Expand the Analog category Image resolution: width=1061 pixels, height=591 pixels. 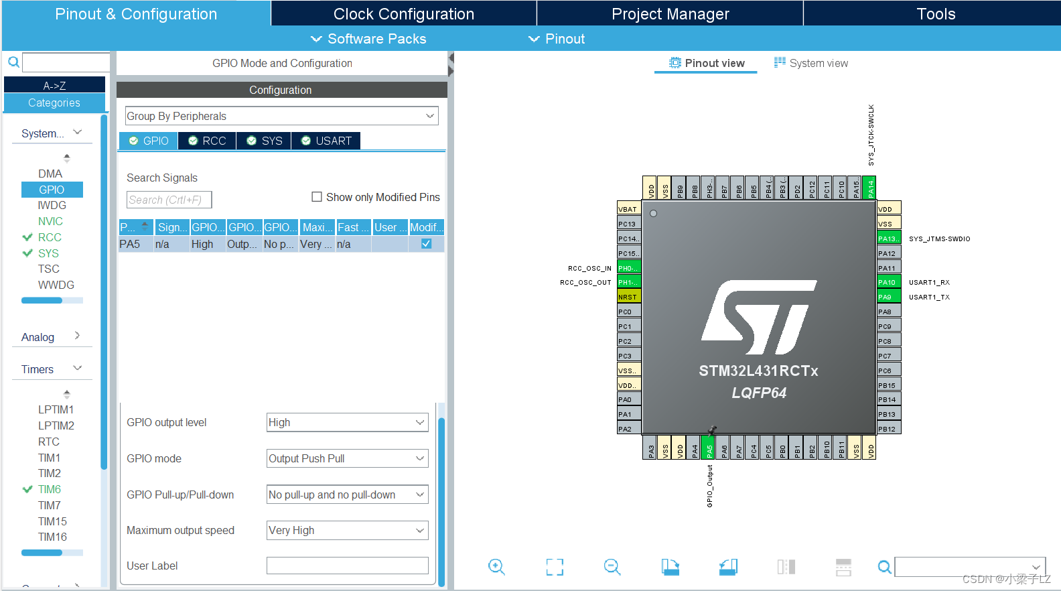(x=78, y=336)
